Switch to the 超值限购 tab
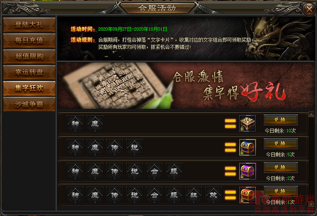Viewport: 317px width, 216px height. [29, 56]
